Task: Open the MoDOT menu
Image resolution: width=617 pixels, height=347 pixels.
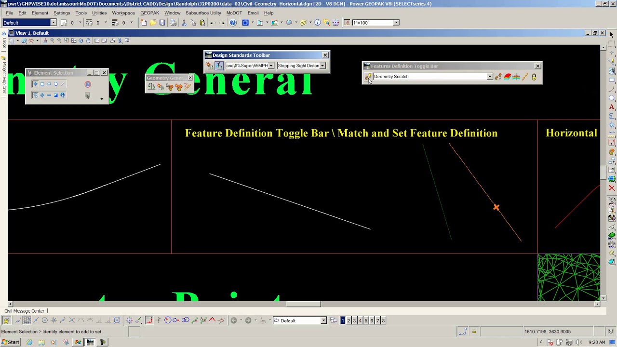Action: coord(234,13)
